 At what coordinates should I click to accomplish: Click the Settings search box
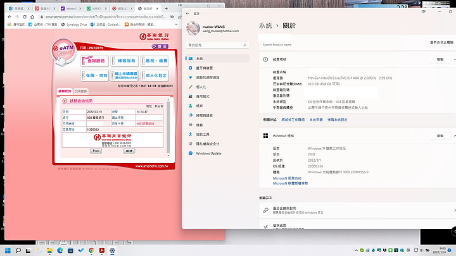coord(217,45)
